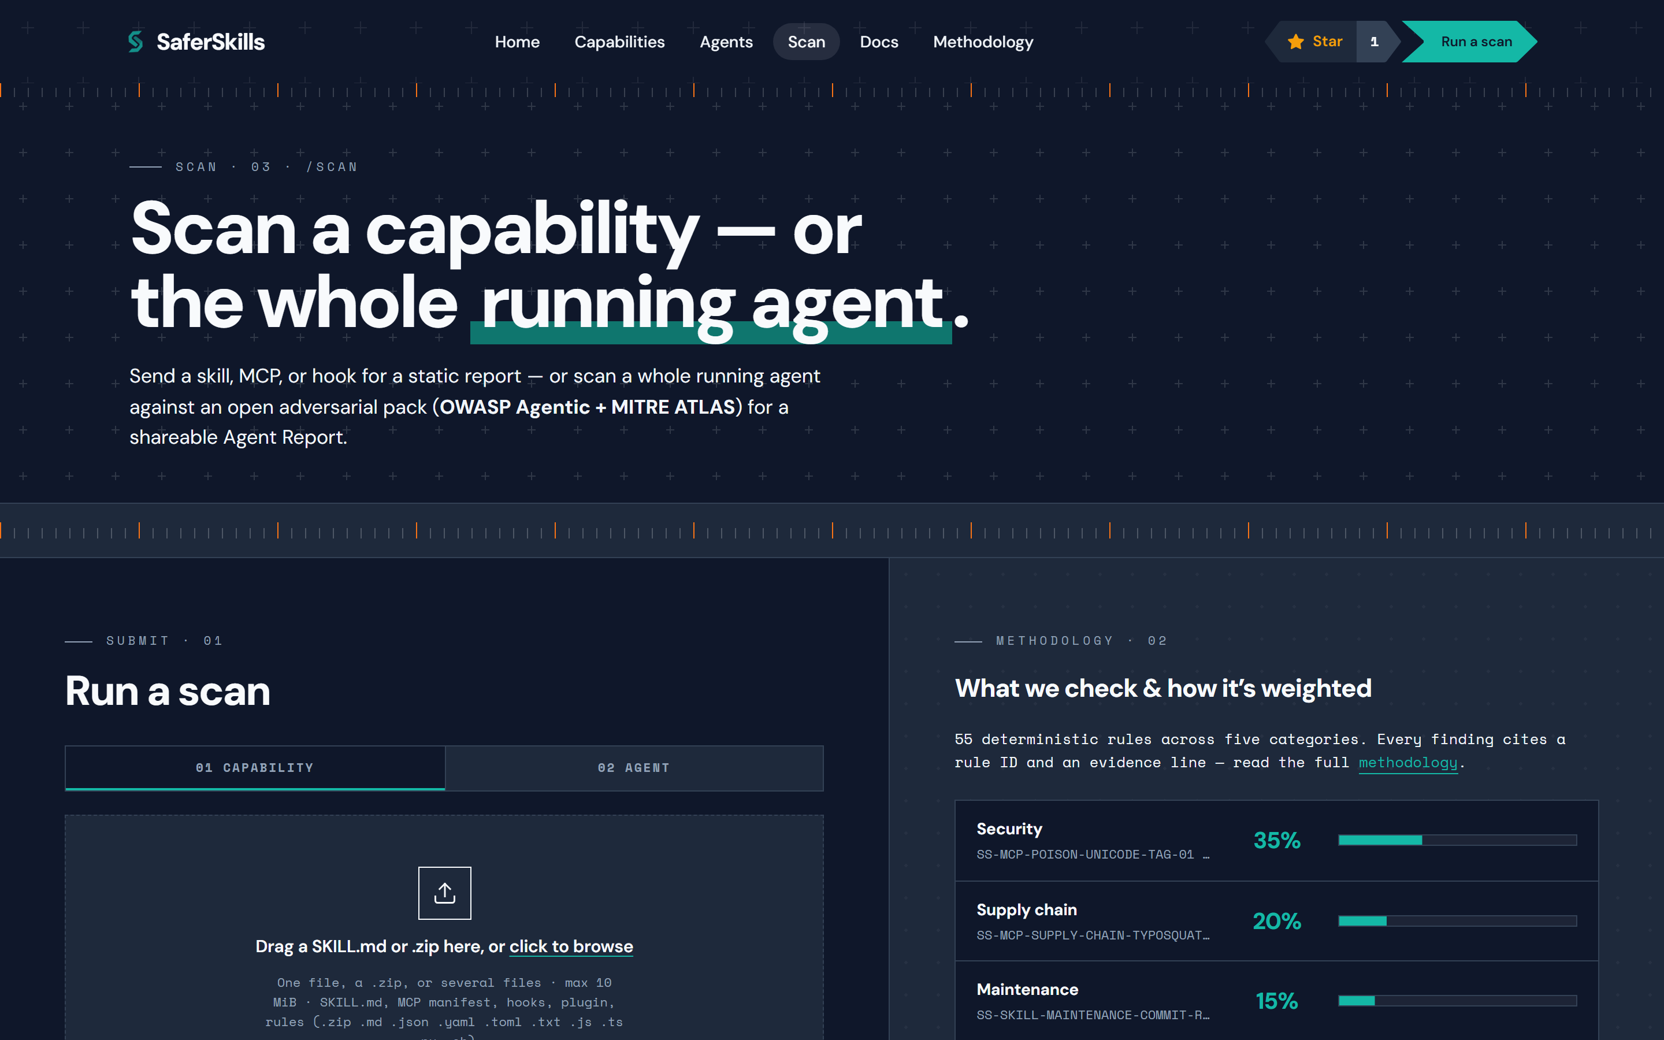Click the gold star icon

[1295, 42]
